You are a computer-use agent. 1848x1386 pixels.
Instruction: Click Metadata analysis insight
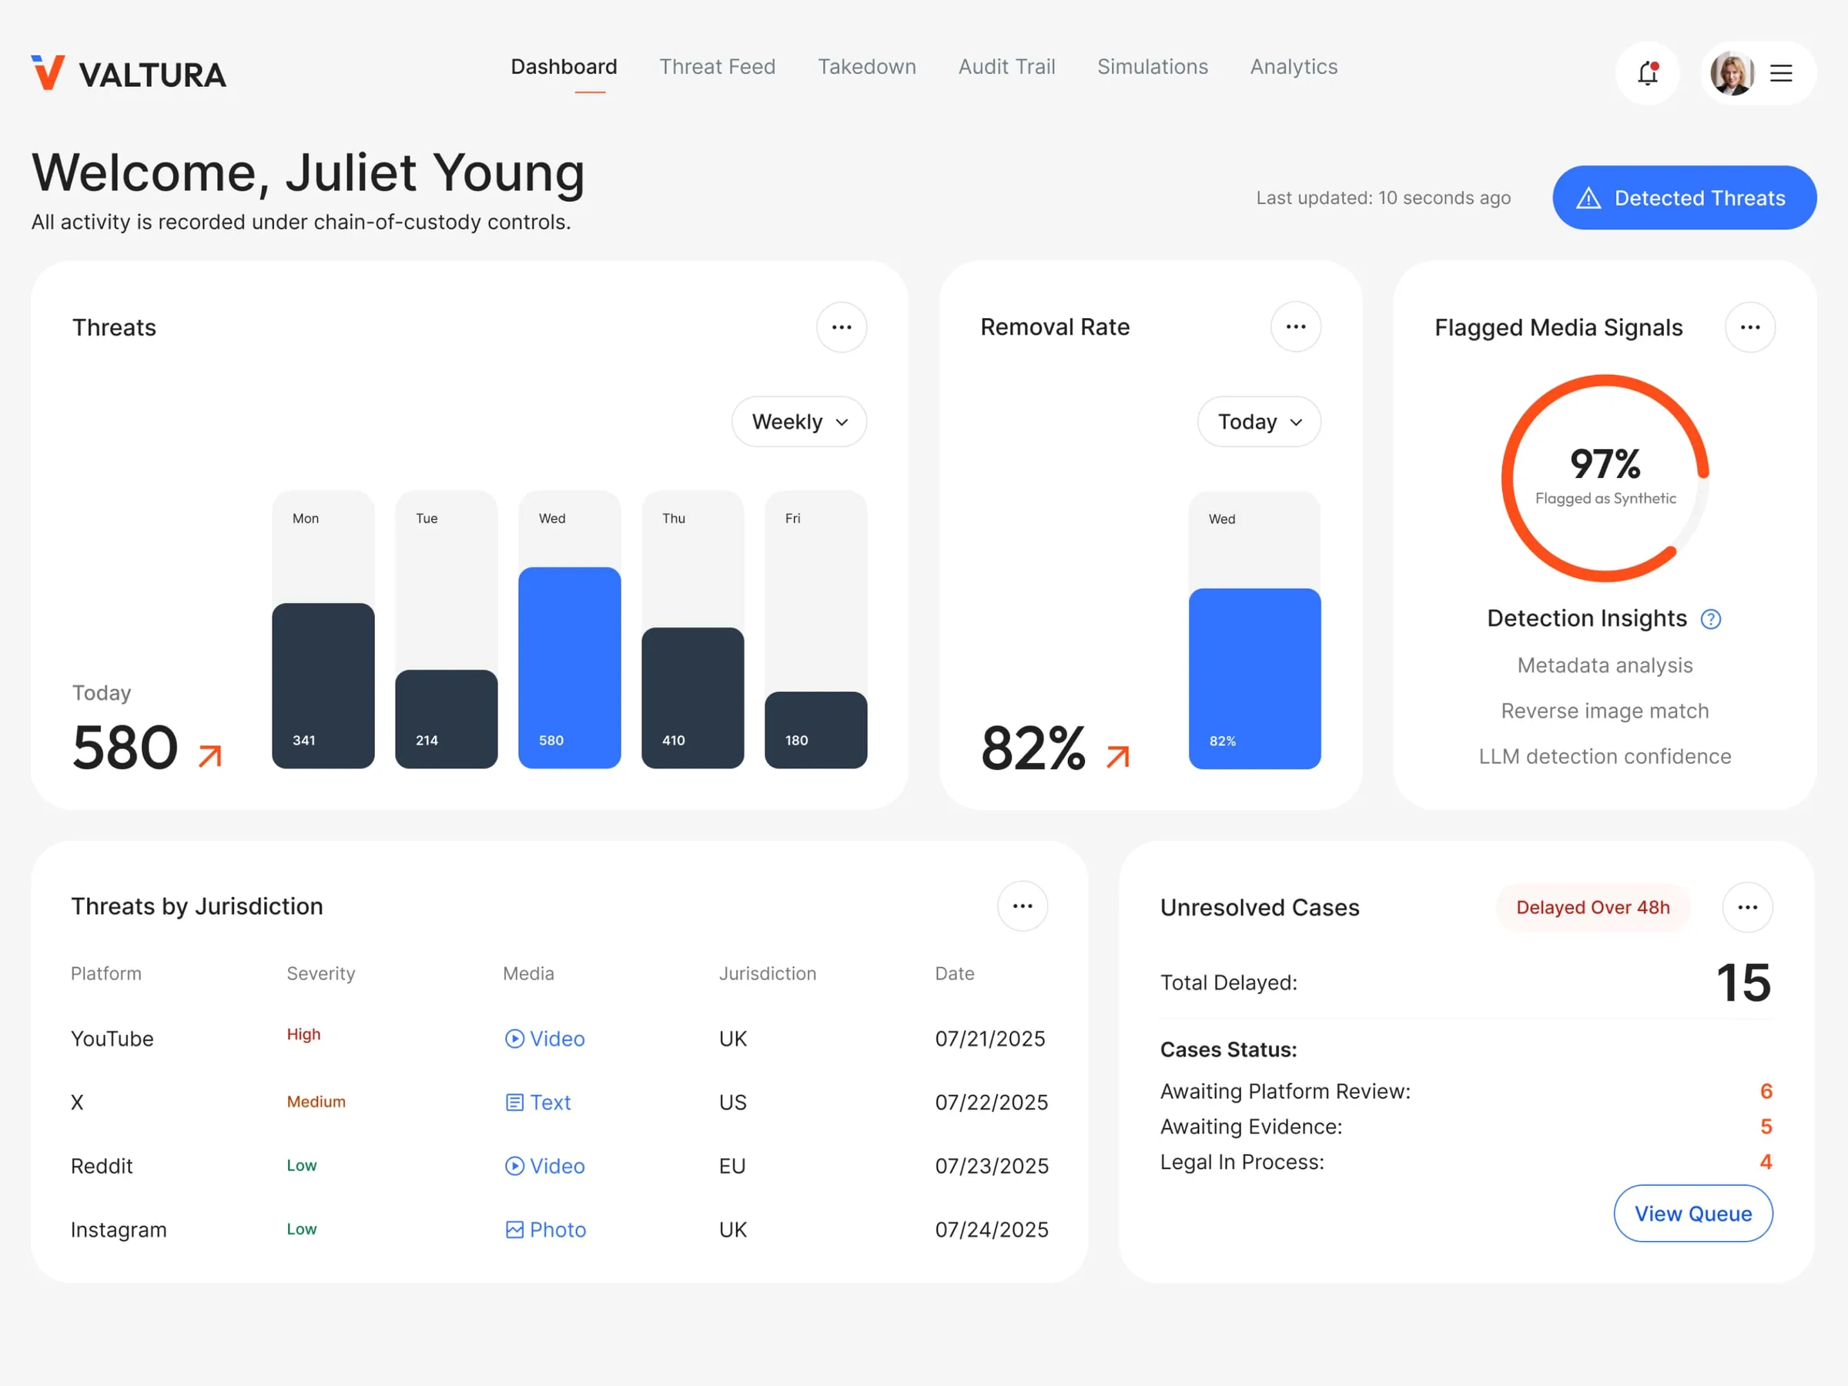(x=1605, y=666)
